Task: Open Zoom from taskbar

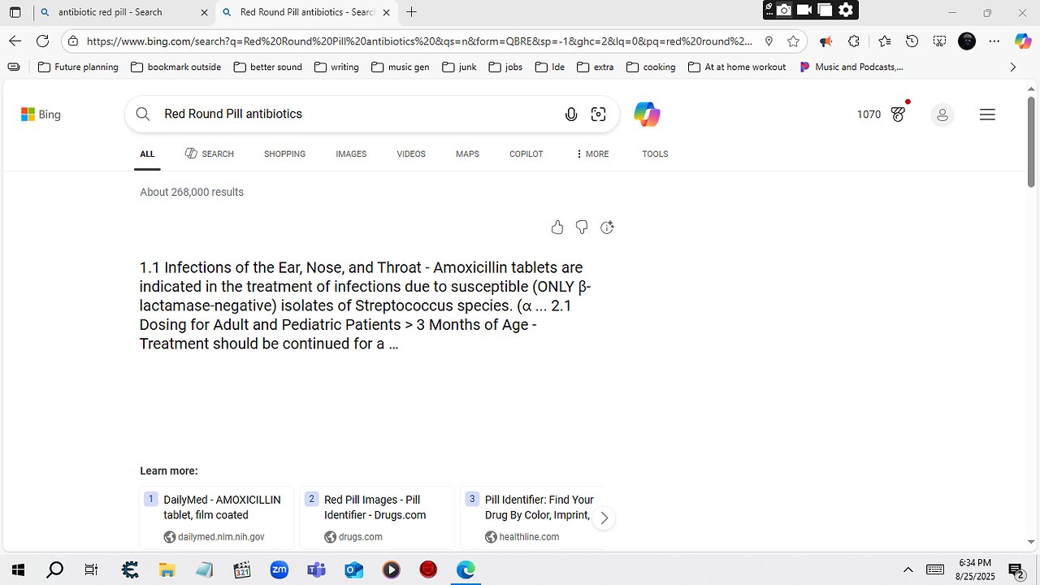Action: click(279, 570)
